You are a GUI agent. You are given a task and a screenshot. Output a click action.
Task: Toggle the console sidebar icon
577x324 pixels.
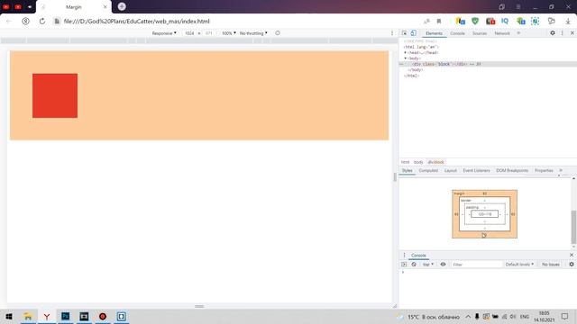point(404,265)
